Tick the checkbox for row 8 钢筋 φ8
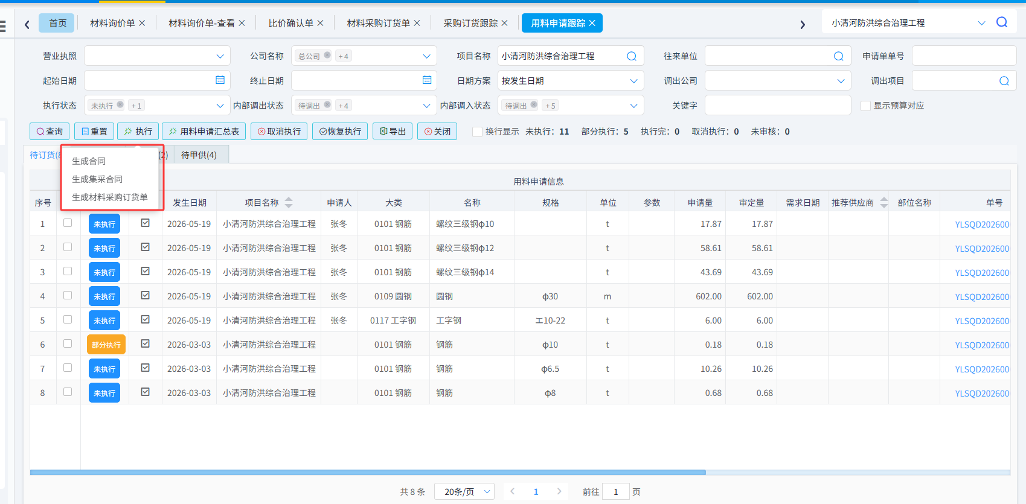 click(68, 392)
